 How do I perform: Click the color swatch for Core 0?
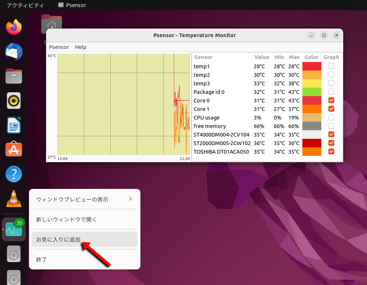click(x=312, y=100)
